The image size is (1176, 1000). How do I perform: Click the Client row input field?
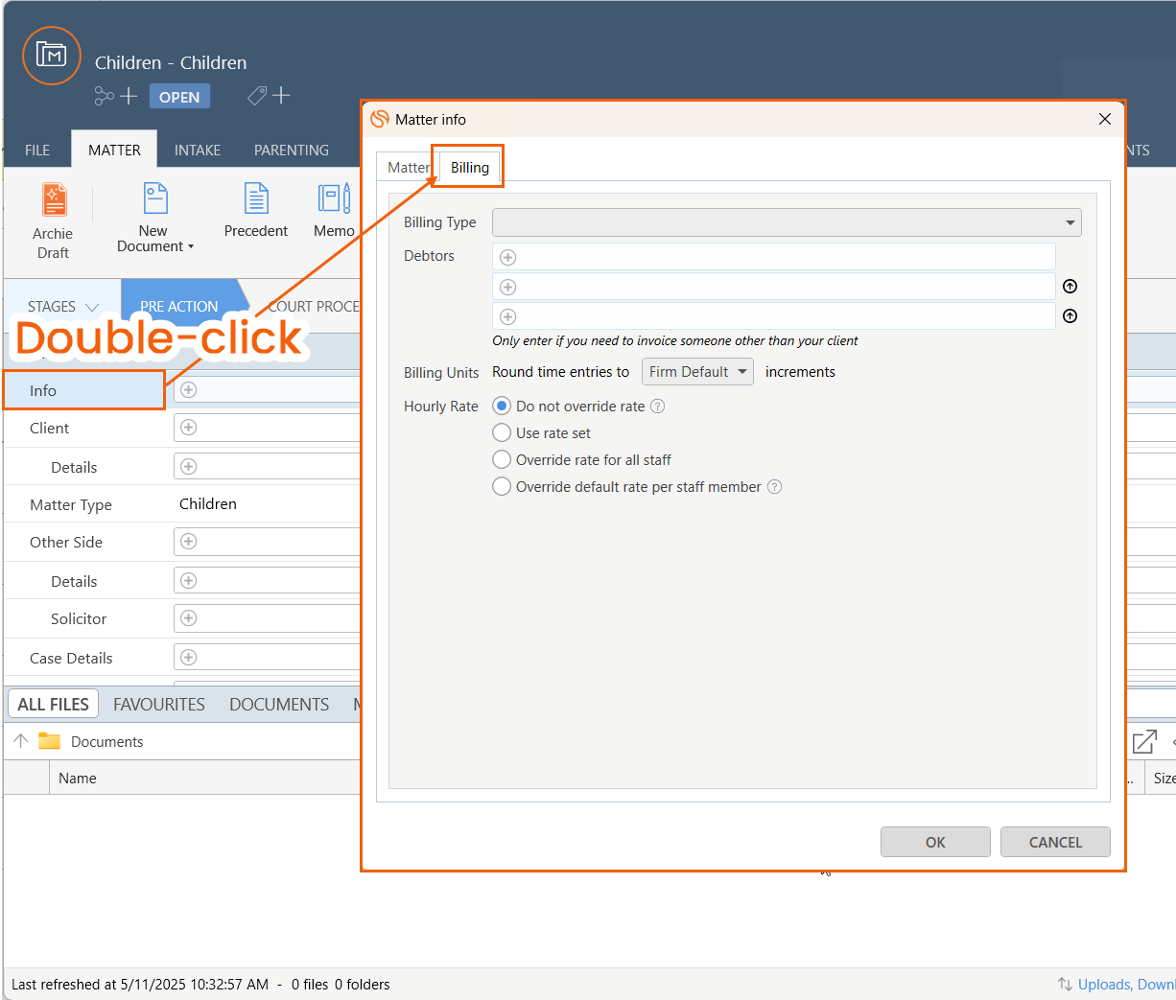(269, 428)
